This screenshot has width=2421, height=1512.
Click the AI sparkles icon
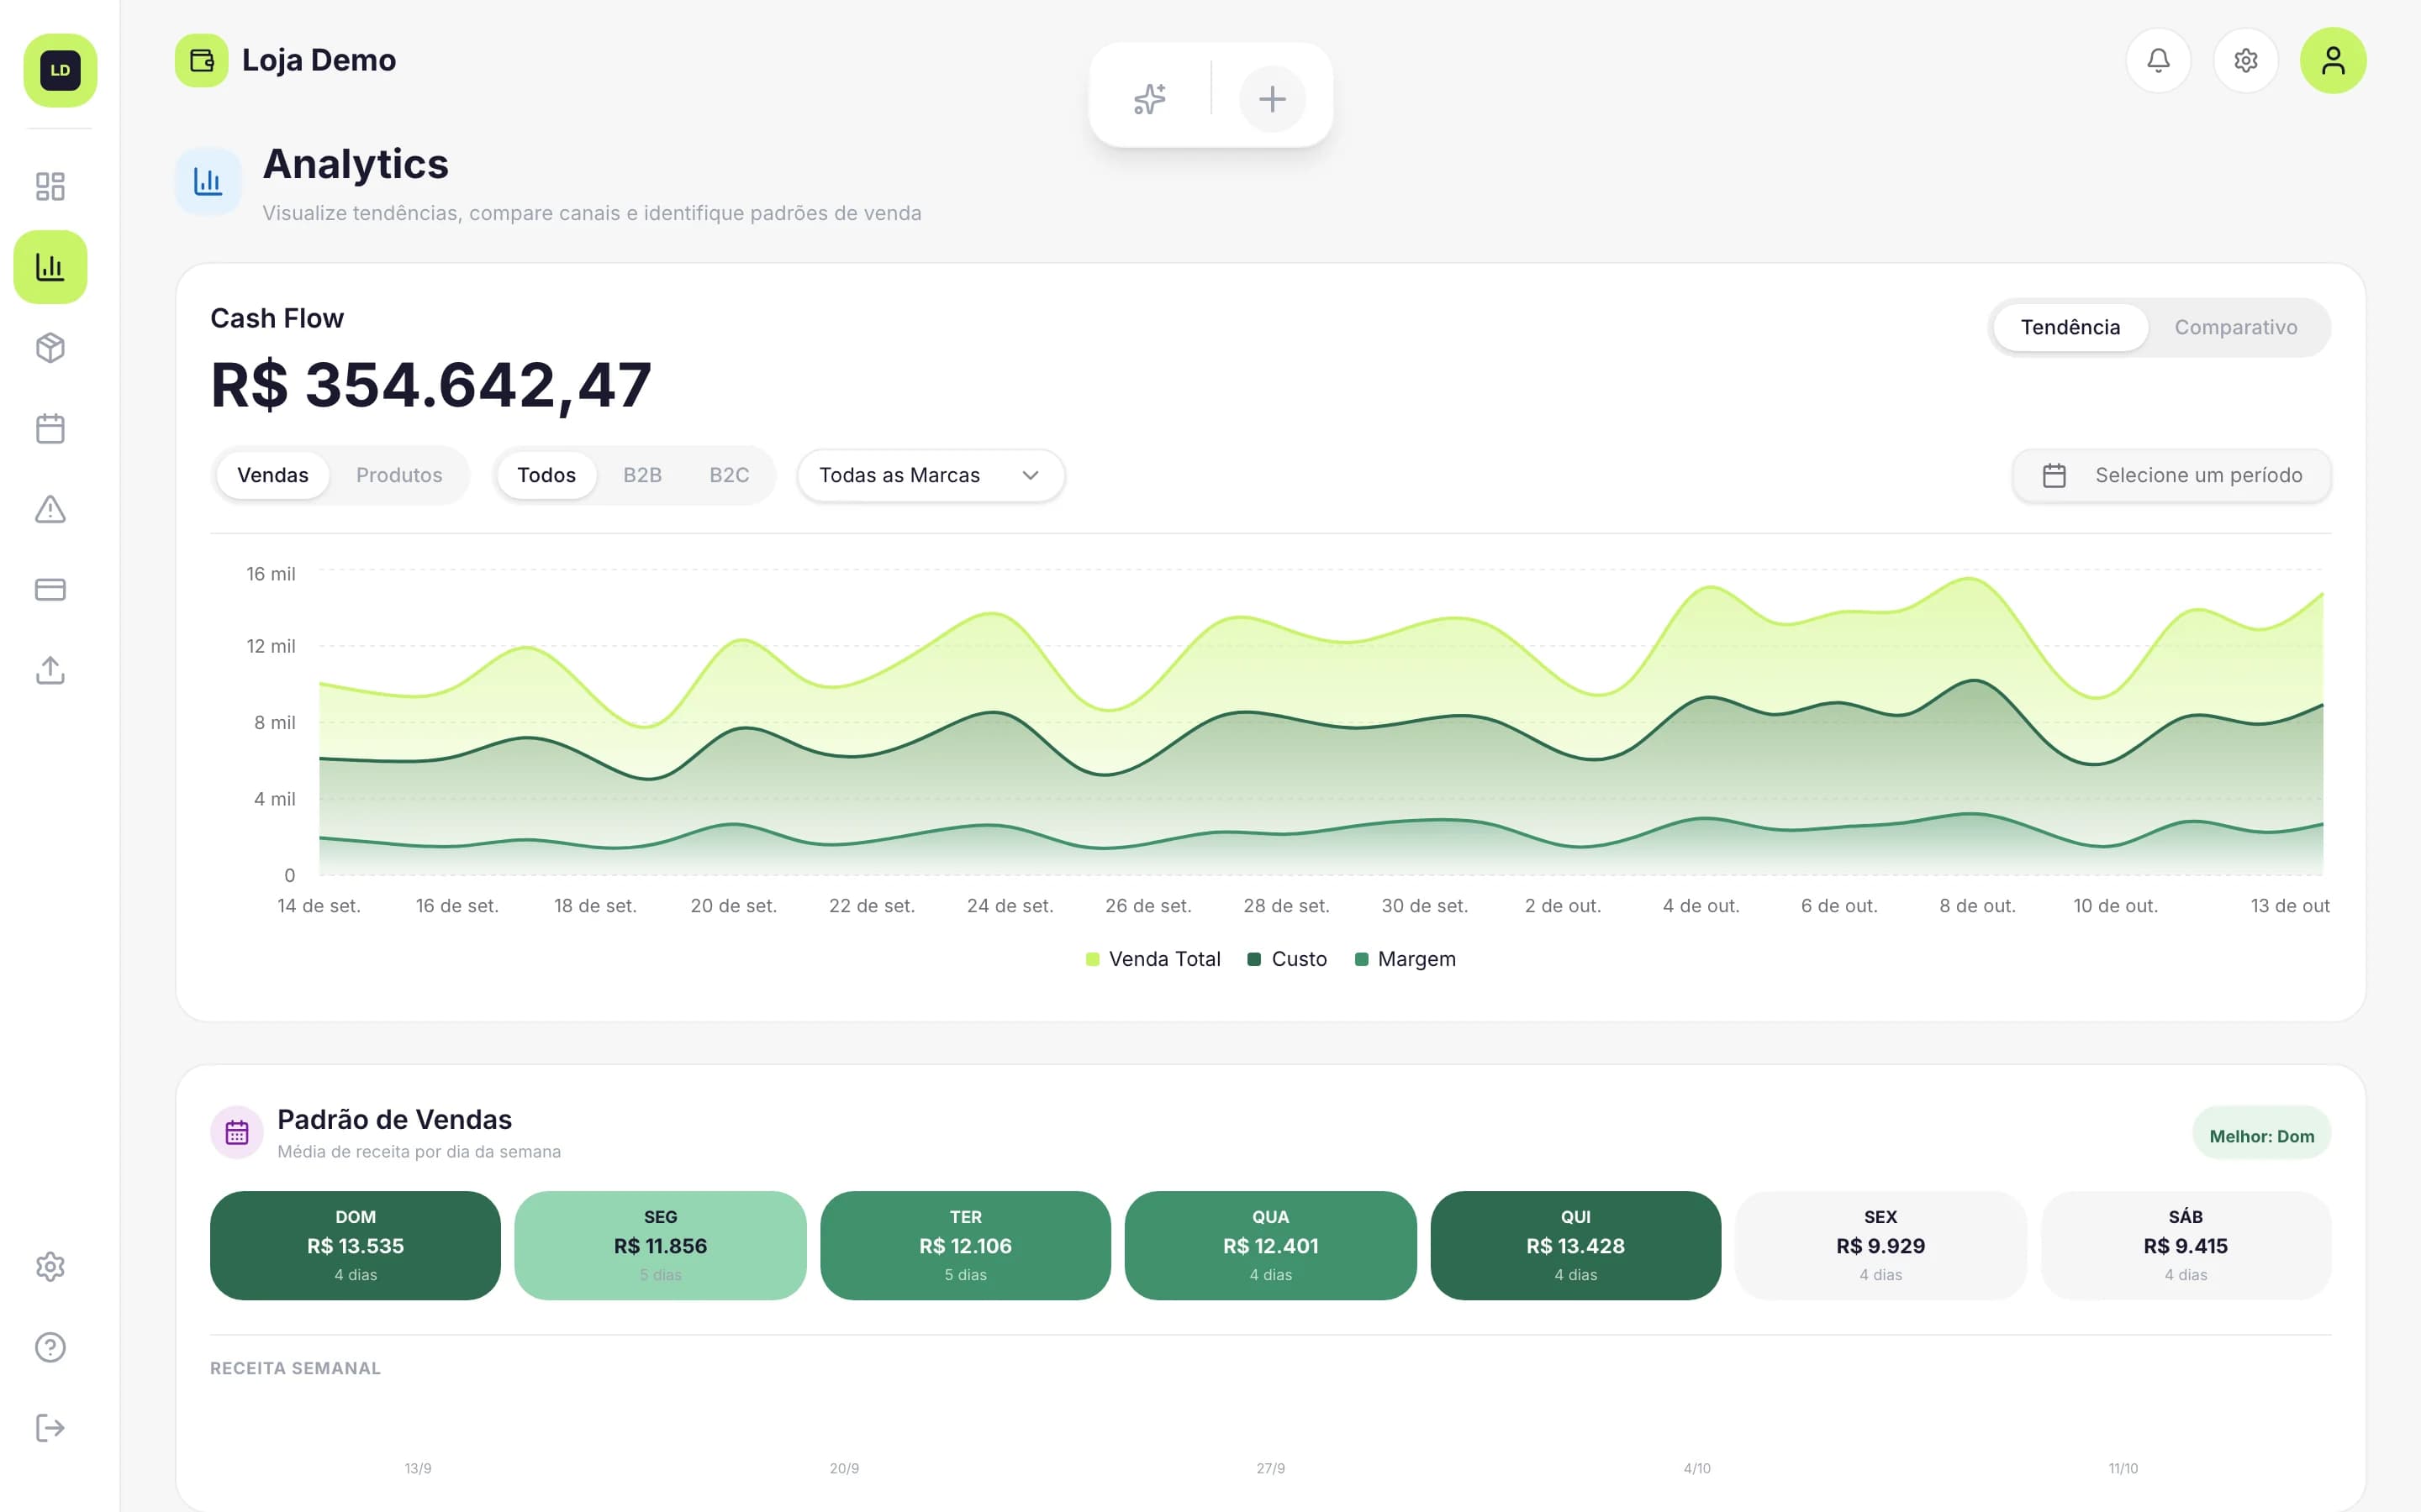coord(1149,99)
